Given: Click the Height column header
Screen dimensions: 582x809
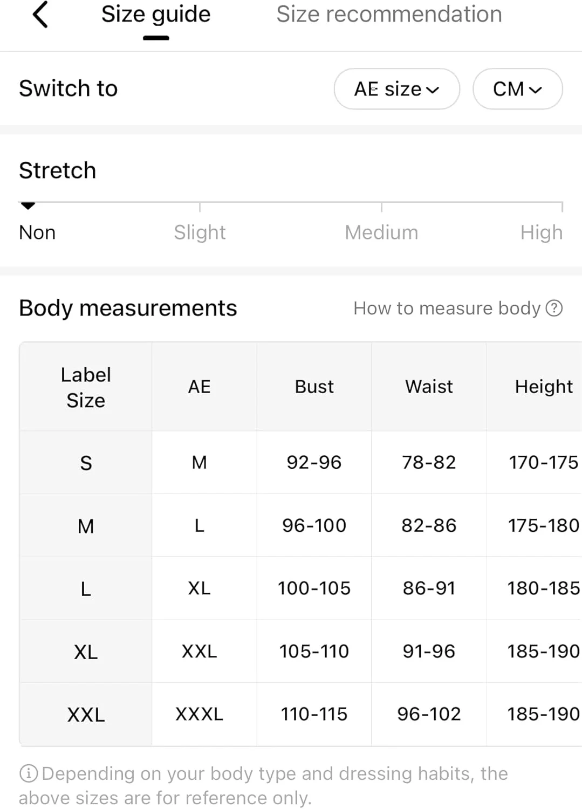Looking at the screenshot, I should point(543,387).
